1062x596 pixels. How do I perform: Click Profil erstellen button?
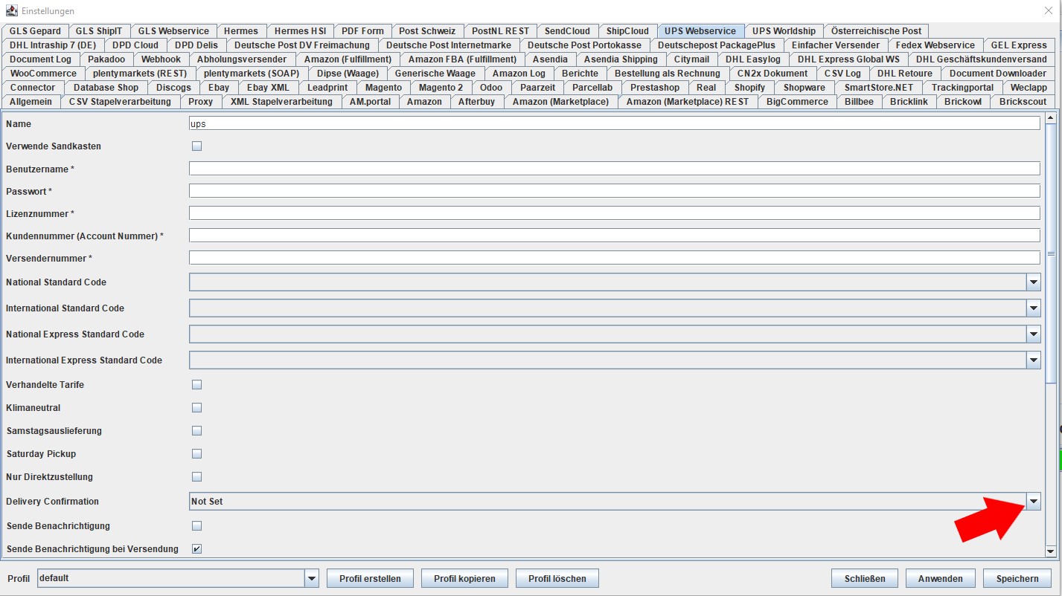pyautogui.click(x=370, y=578)
